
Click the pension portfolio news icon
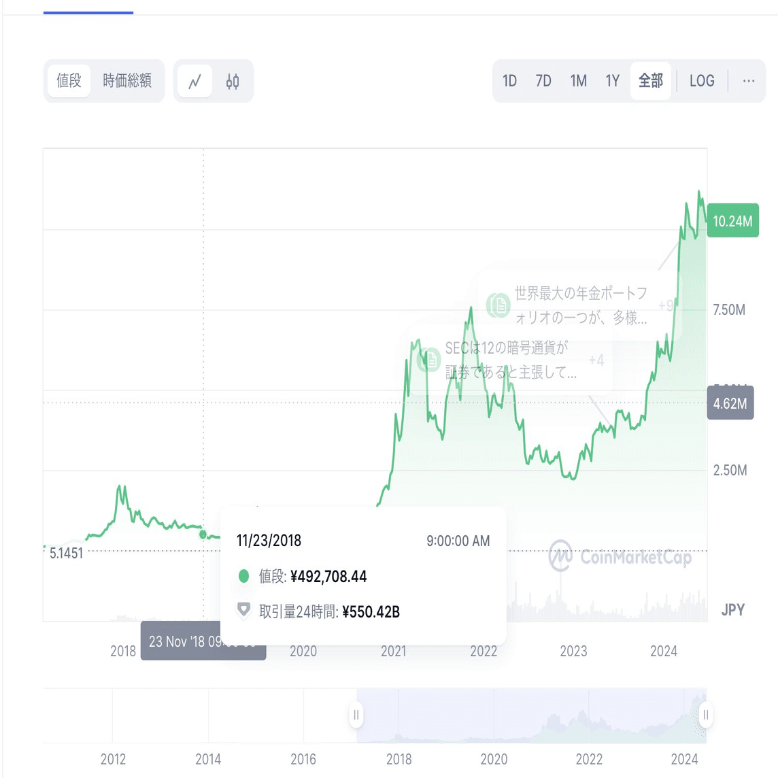pos(498,305)
